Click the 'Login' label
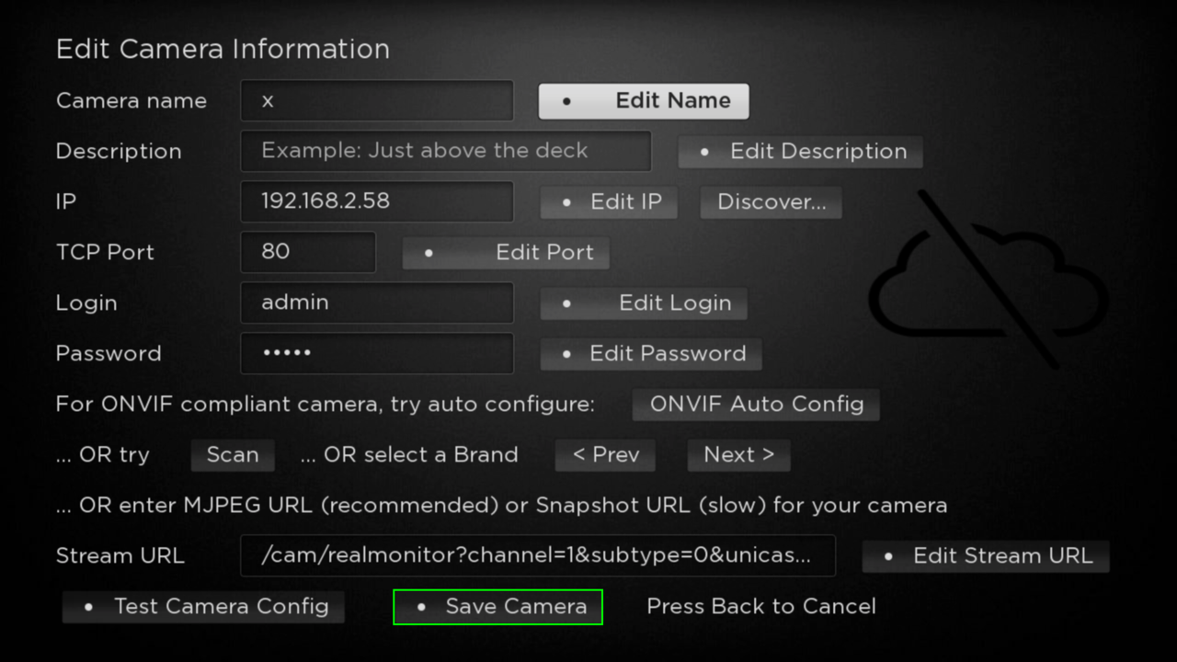 point(86,303)
